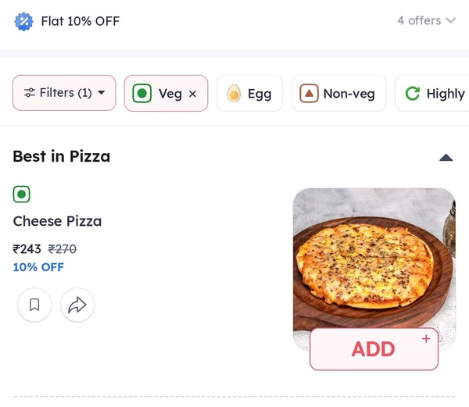This screenshot has height=407, width=469.
Task: Toggle the Veg filter chip
Action: coord(160,94)
